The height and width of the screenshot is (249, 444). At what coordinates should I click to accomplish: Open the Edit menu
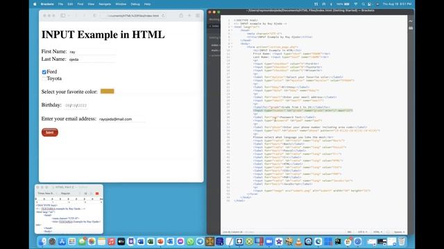click(x=70, y=4)
